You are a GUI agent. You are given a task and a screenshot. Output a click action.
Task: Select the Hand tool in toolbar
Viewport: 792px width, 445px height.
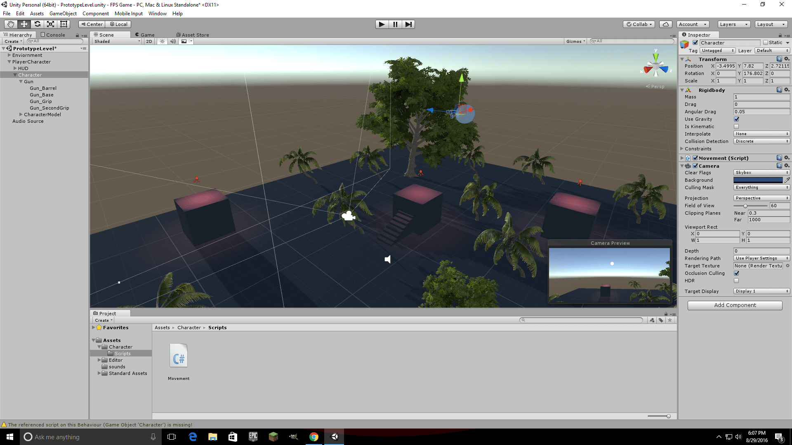pyautogui.click(x=11, y=24)
